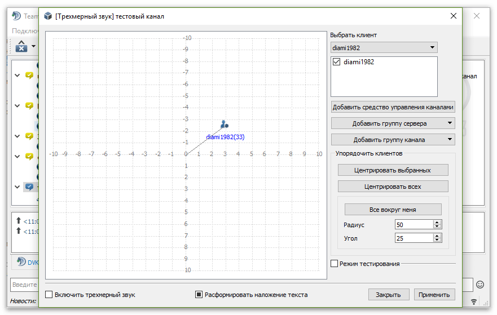497x315 pixels.
Task: Click the 3D sound cube icon in title bar
Action: pyautogui.click(x=48, y=16)
